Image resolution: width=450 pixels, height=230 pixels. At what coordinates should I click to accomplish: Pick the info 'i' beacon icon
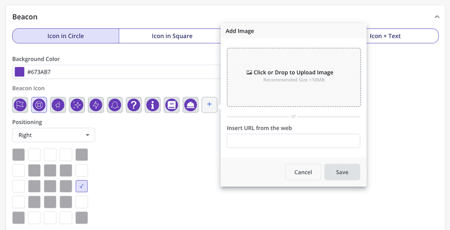click(152, 105)
